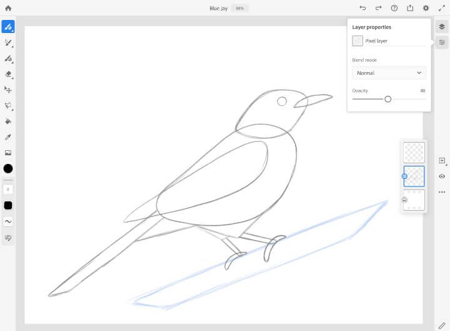Click the Opacity slider handle
The height and width of the screenshot is (331, 450).
pyautogui.click(x=387, y=99)
